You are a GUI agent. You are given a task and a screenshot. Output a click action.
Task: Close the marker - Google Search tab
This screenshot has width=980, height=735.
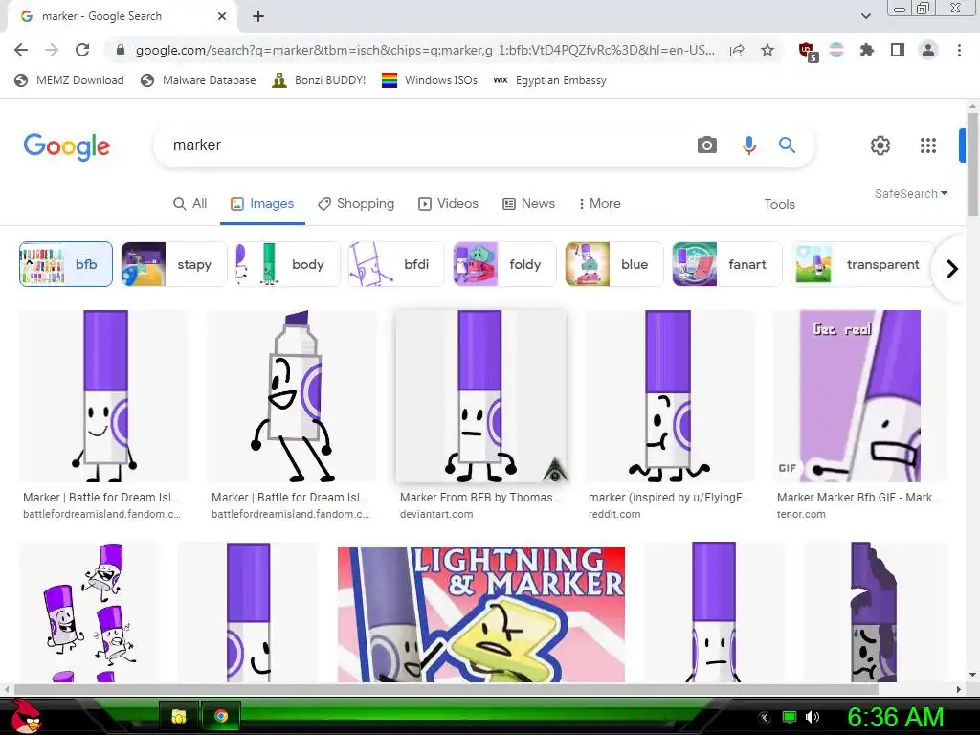click(222, 16)
